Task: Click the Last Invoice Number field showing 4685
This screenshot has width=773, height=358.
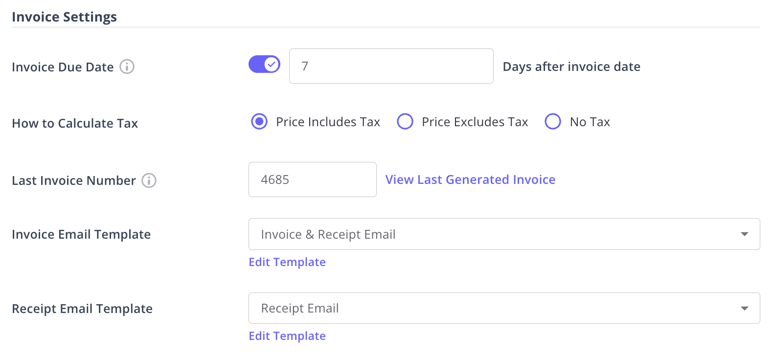Action: (312, 179)
